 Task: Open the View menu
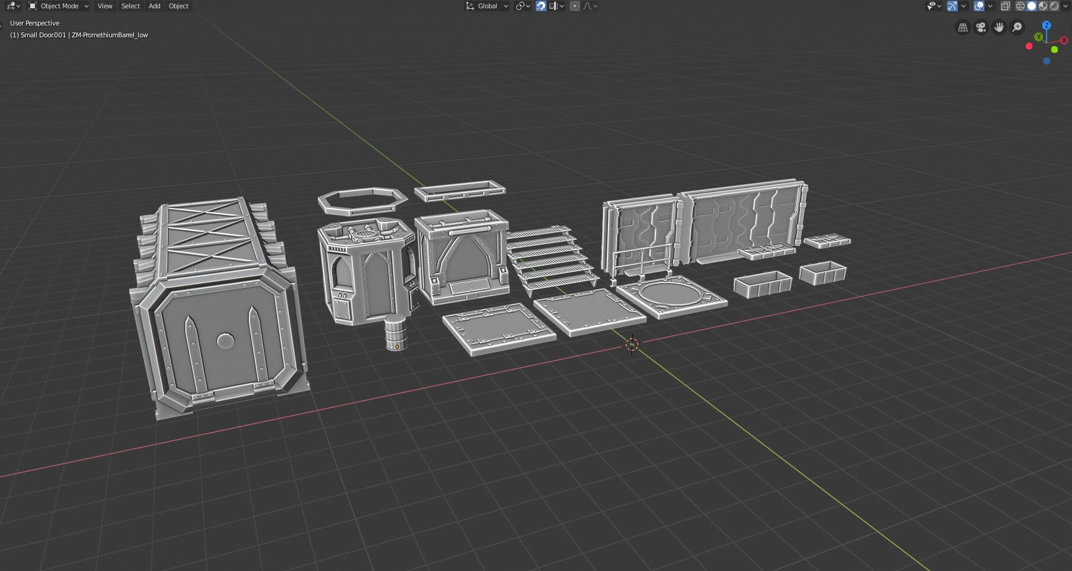[x=105, y=6]
